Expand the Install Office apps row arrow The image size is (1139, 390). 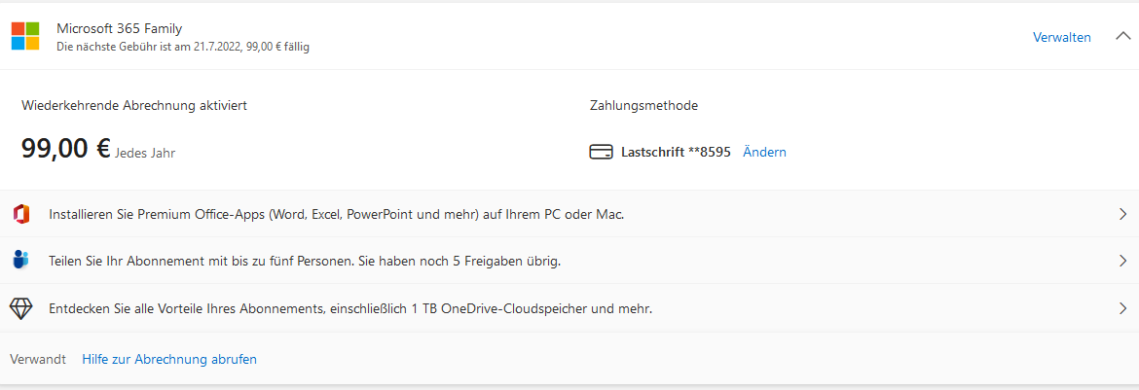(x=1123, y=214)
